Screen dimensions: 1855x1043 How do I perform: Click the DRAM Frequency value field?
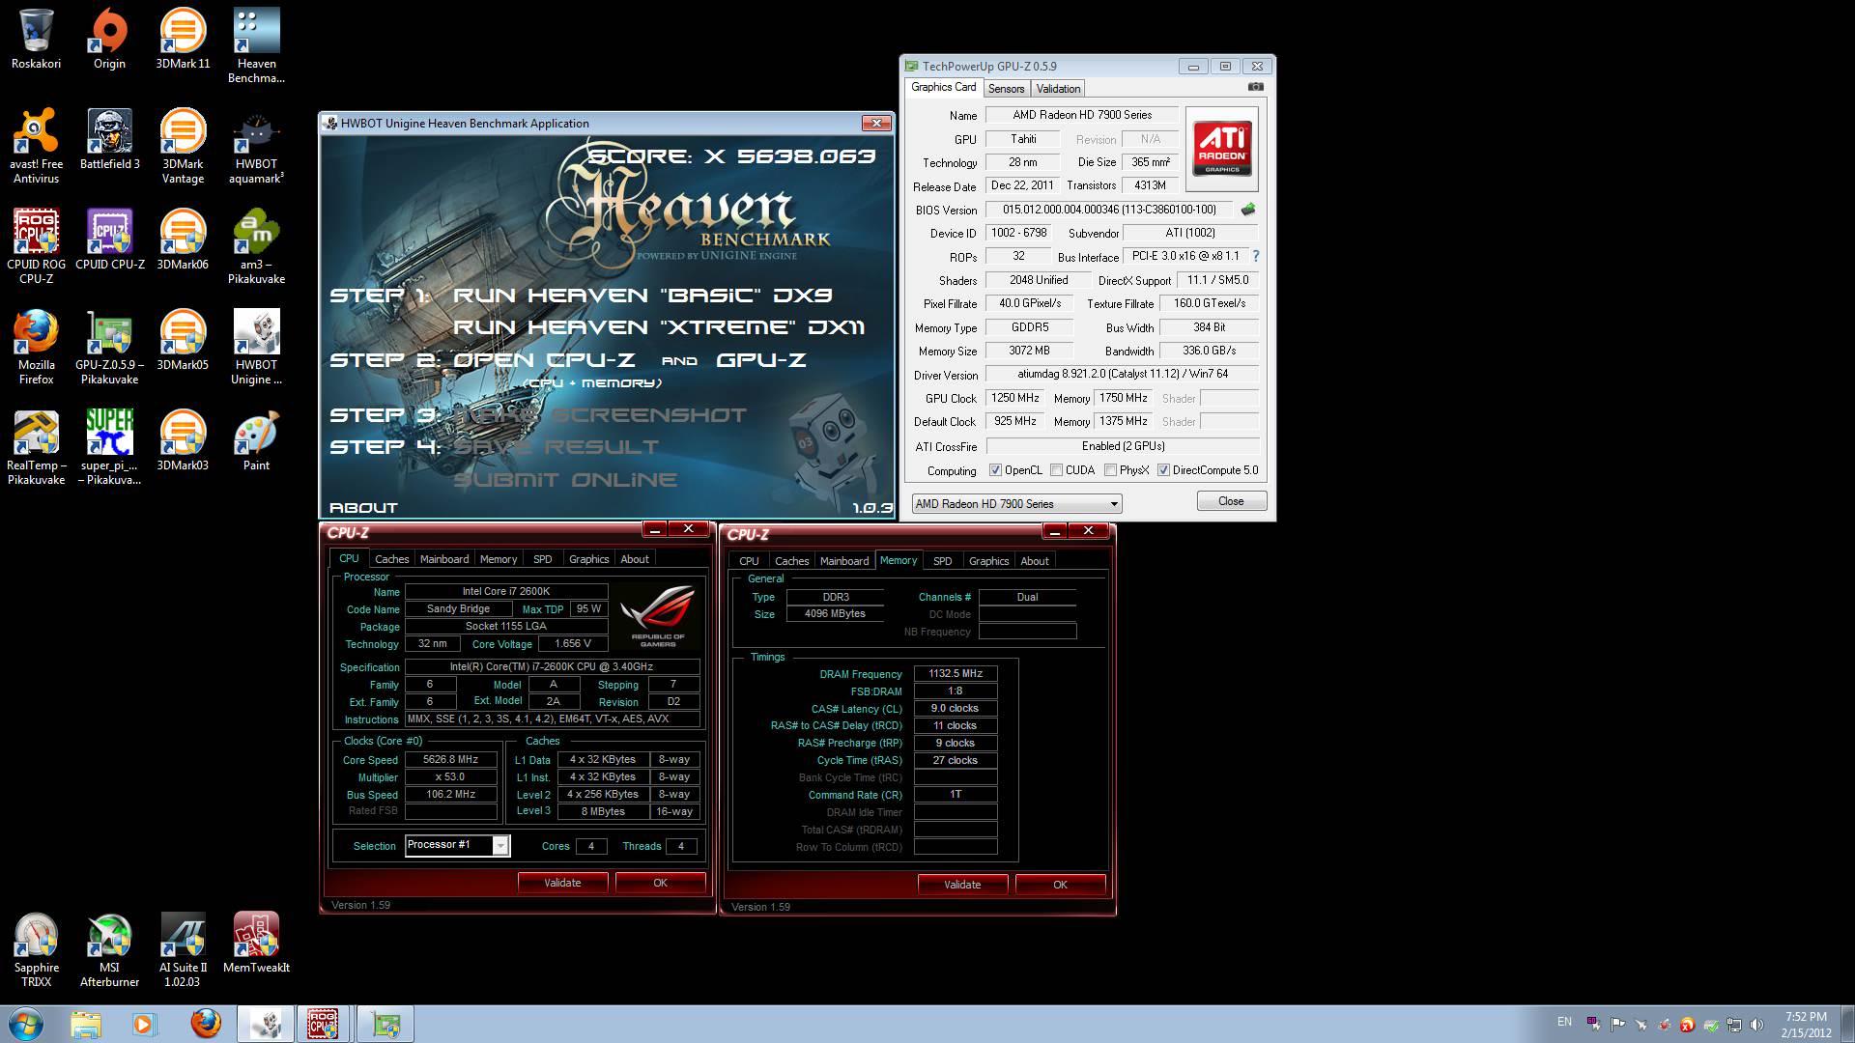click(956, 674)
